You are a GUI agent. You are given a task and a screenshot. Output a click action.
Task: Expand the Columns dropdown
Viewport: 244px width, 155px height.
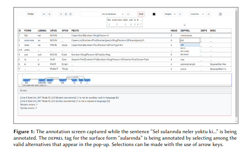pos(198,14)
